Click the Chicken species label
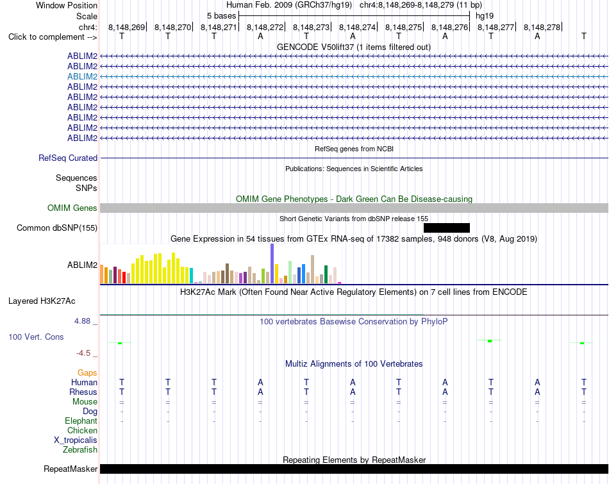 (x=82, y=430)
